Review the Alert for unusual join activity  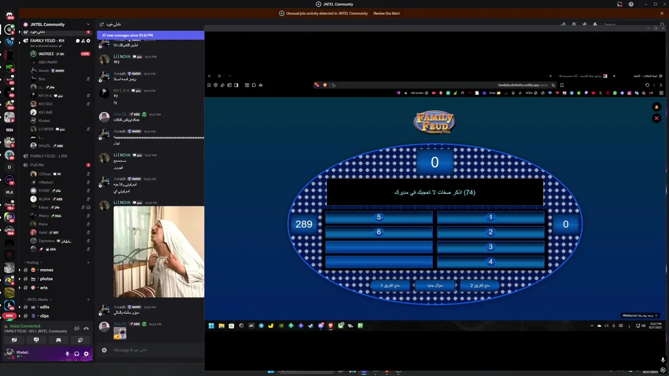point(386,14)
